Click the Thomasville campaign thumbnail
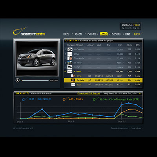Screen dimensions: 157x157 click(x=70, y=58)
